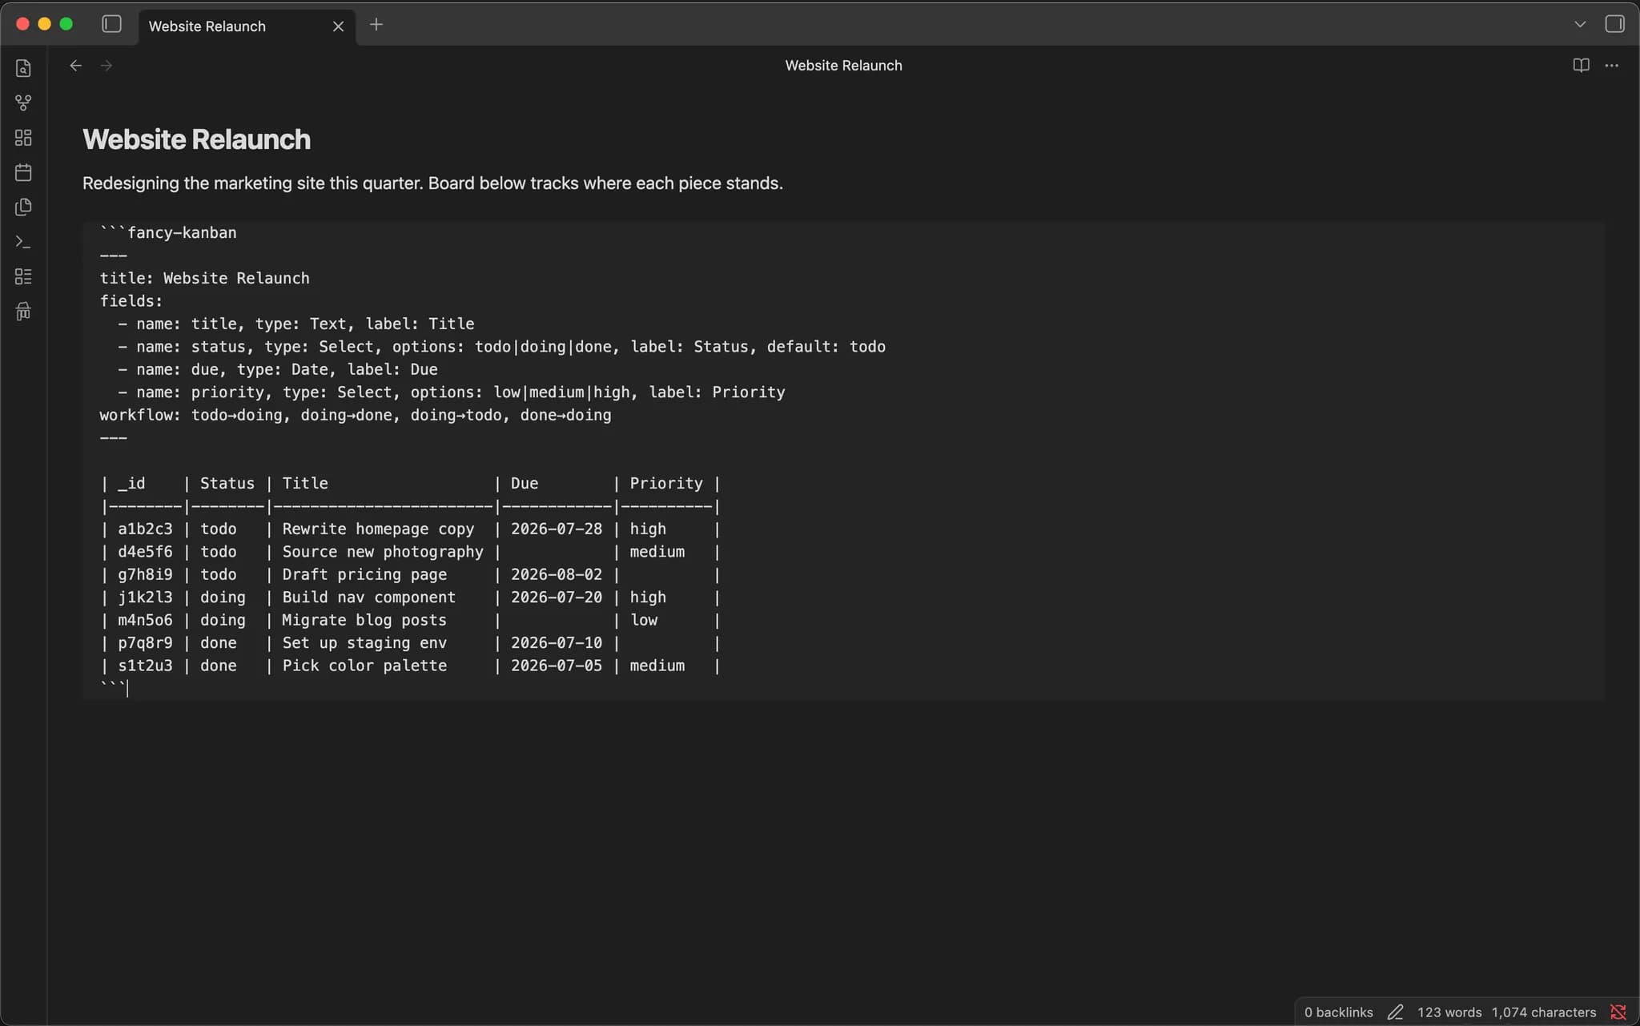Screen dimensions: 1640x1026
Task: Click the 'title: Website Relaunch' line
Action: 204,279
